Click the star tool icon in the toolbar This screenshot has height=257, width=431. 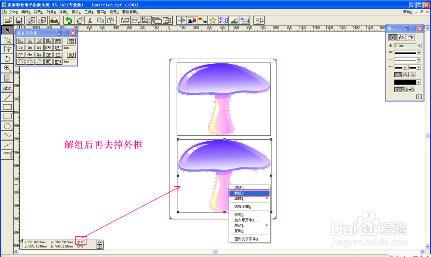click(x=212, y=20)
